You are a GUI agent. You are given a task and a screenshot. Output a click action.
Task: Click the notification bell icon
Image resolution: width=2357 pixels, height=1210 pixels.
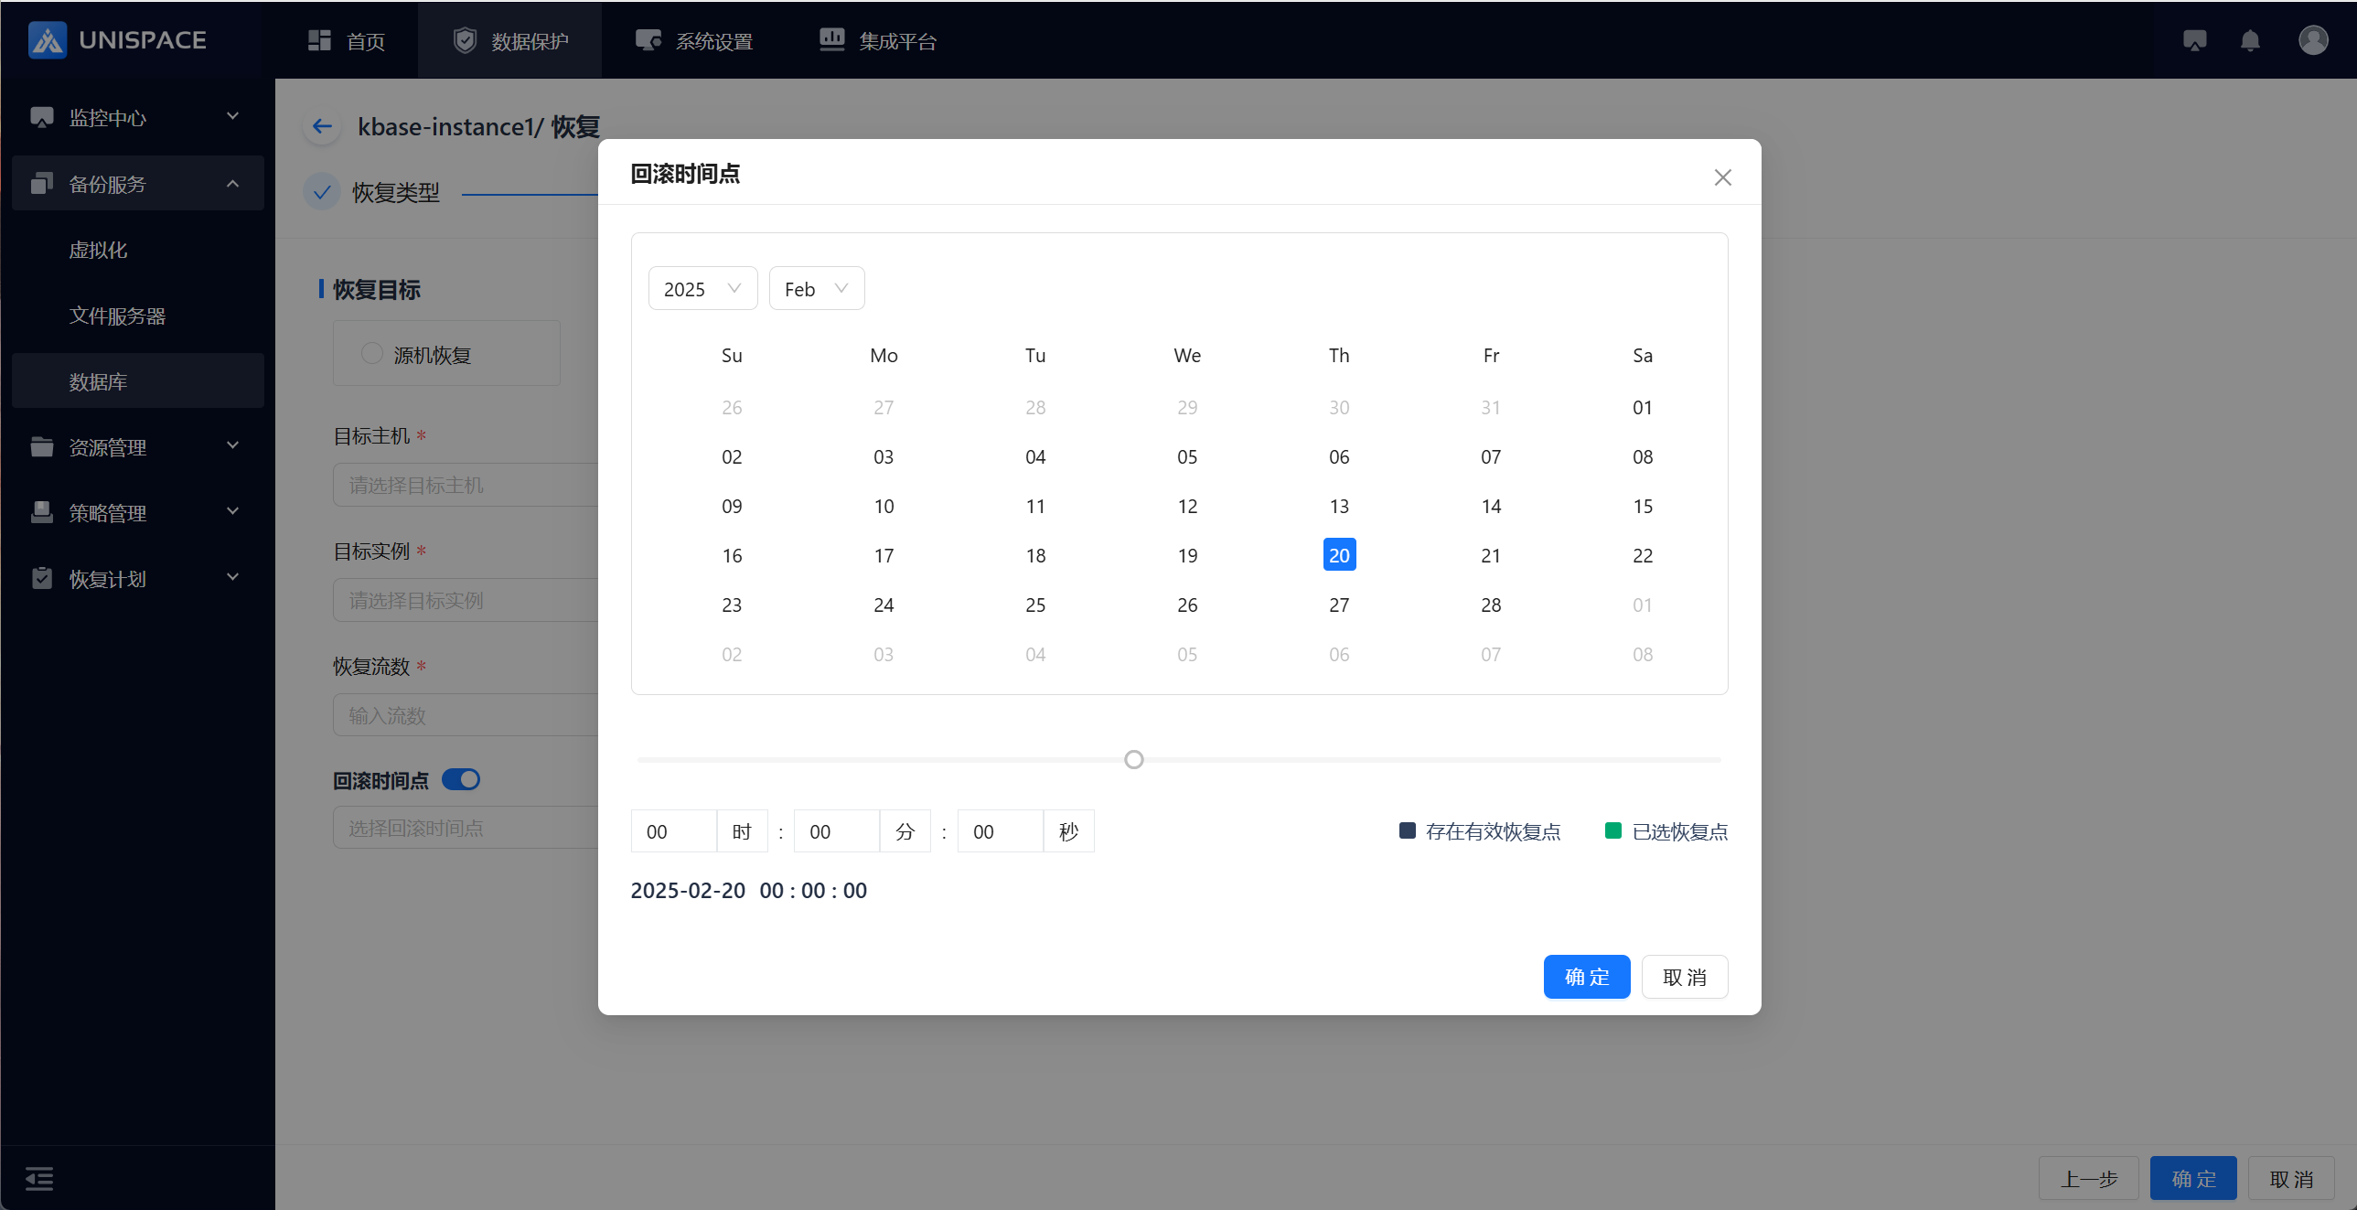click(2250, 40)
